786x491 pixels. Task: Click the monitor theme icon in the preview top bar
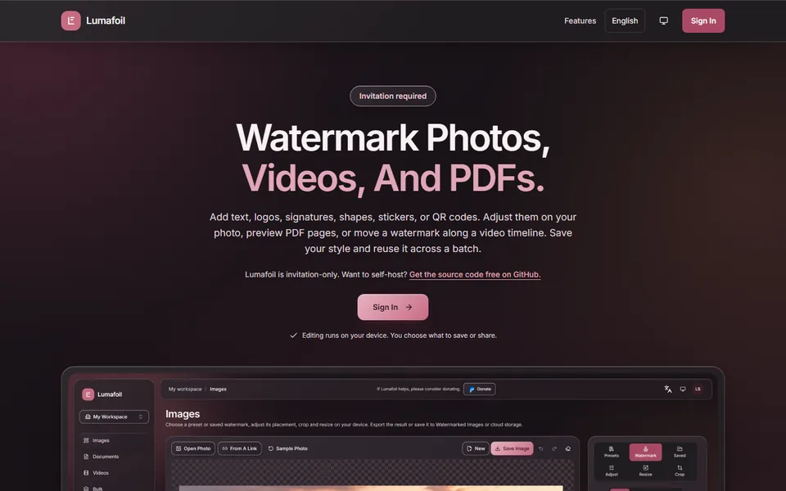(x=682, y=389)
